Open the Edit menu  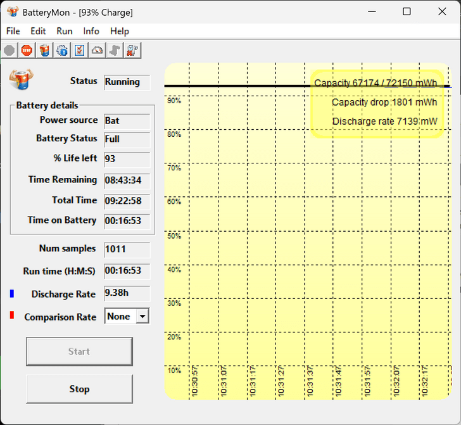(x=38, y=31)
